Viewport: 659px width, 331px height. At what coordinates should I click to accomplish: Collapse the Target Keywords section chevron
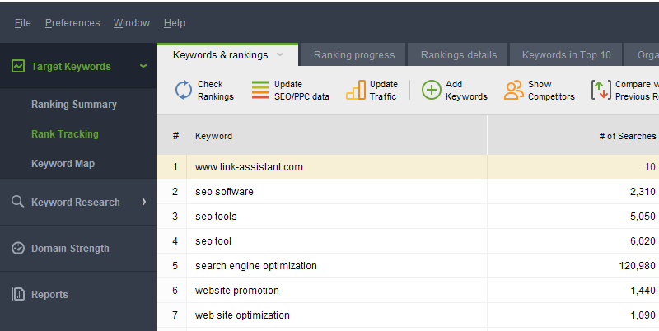(x=143, y=66)
